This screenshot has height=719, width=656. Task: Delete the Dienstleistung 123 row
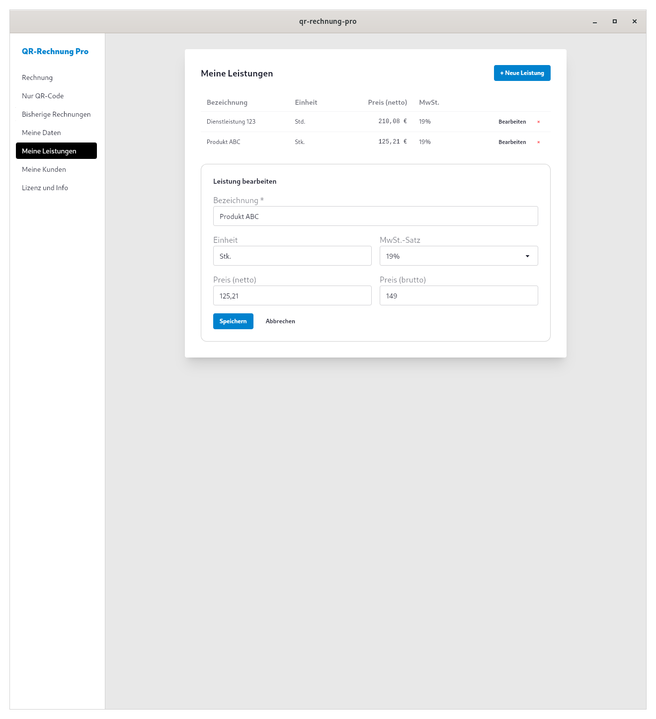point(538,122)
